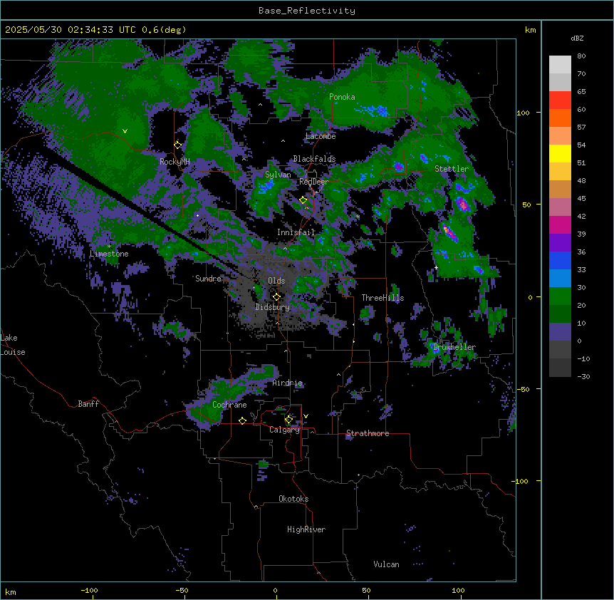The width and height of the screenshot is (614, 600).
Task: Click the asterisk marker above Limestone label
Action: tap(109, 247)
